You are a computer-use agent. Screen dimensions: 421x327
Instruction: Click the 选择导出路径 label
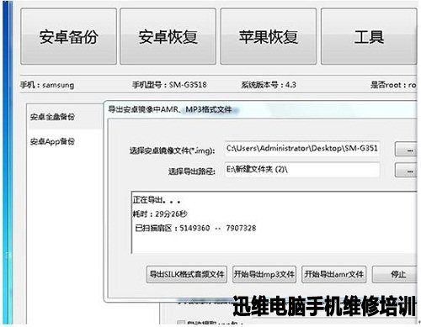pyautogui.click(x=192, y=171)
